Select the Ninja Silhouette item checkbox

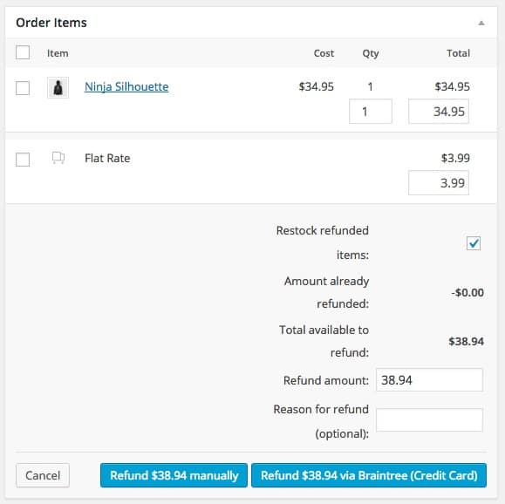pos(23,87)
